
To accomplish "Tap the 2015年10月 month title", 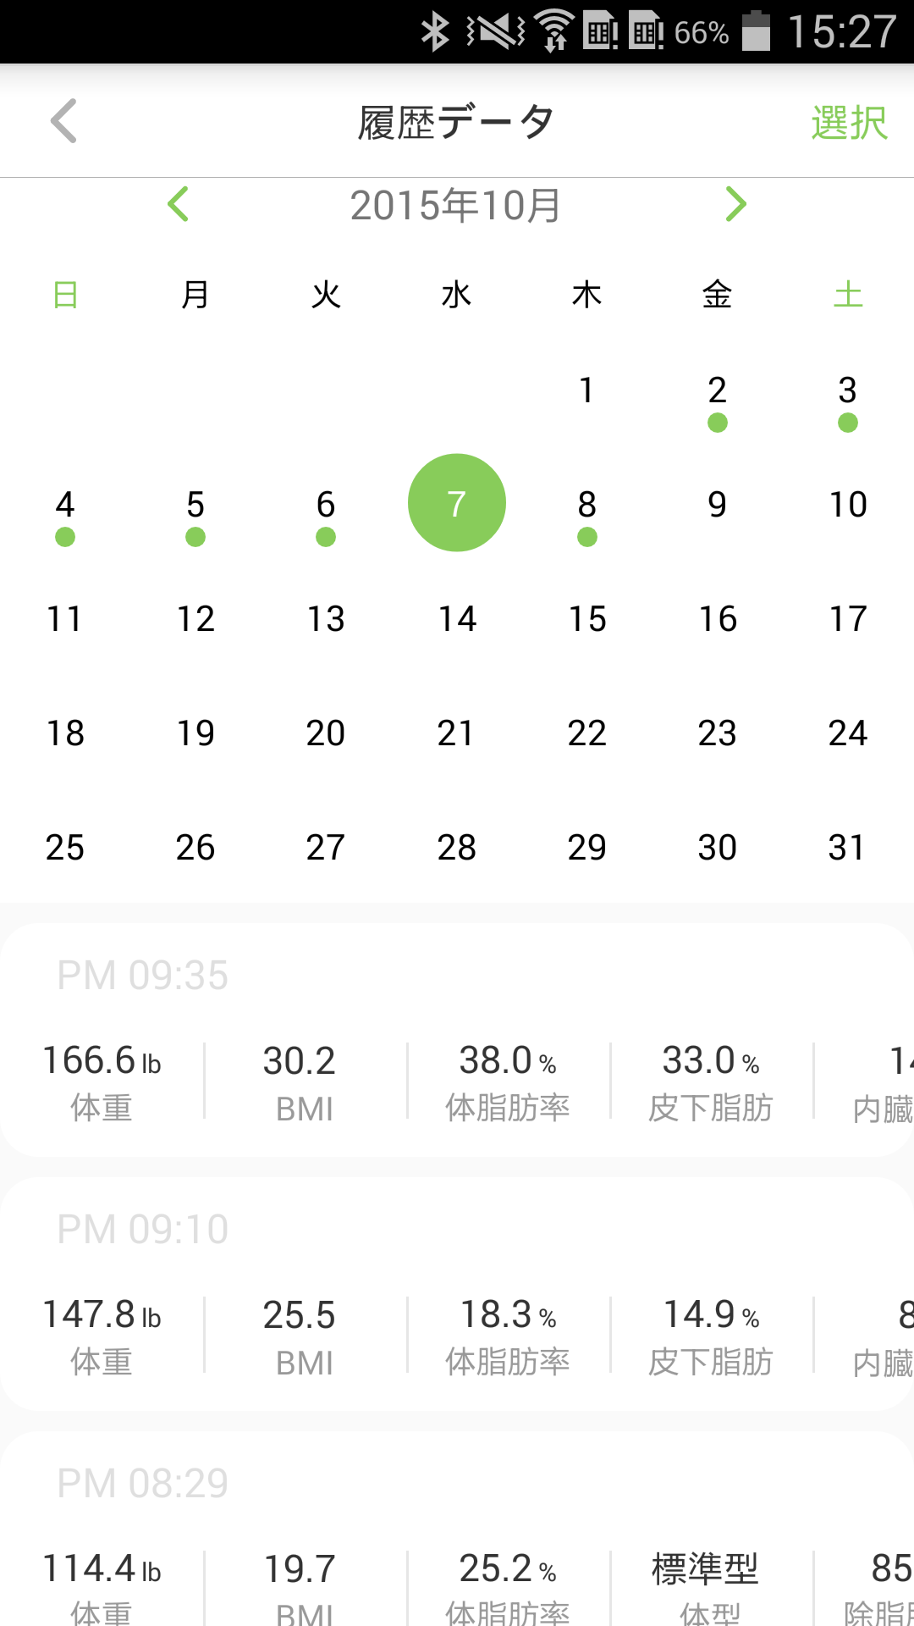I will point(455,206).
